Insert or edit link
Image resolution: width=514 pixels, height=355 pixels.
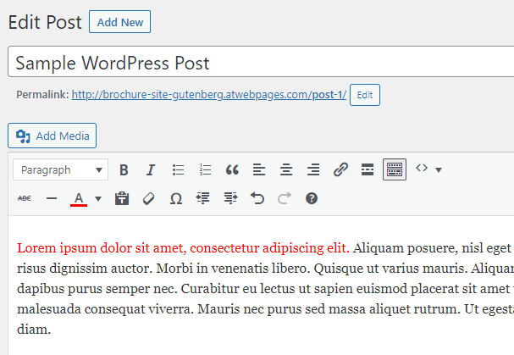click(x=340, y=169)
